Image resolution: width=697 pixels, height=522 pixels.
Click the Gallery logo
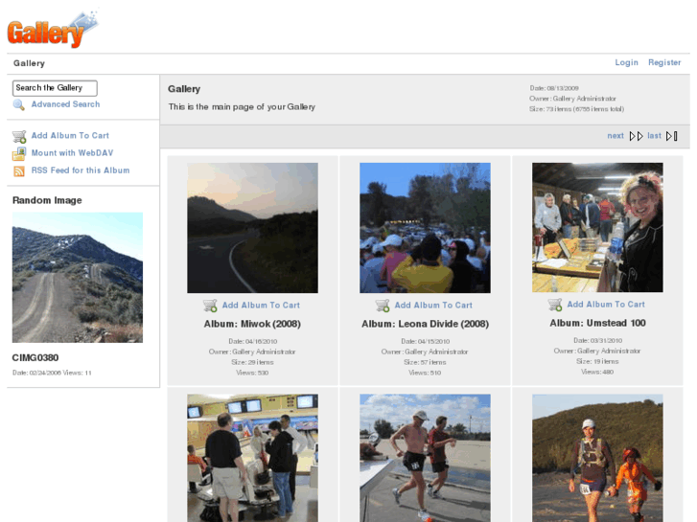(53, 30)
